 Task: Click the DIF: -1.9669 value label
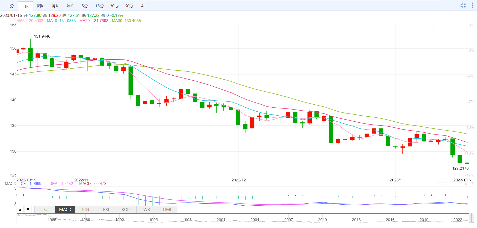click(x=30, y=184)
